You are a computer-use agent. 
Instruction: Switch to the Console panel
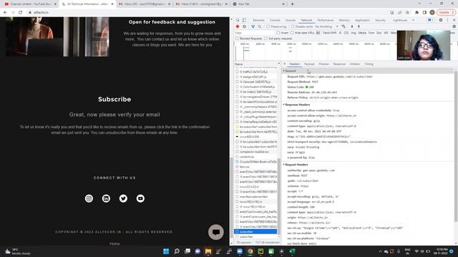275,20
